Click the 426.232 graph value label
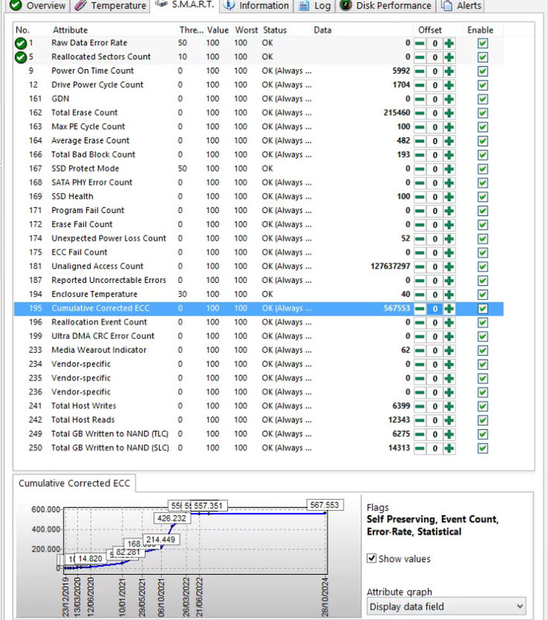The height and width of the screenshot is (620, 548). coord(171,518)
